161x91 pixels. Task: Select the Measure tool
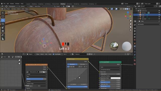click(x=3, y=39)
